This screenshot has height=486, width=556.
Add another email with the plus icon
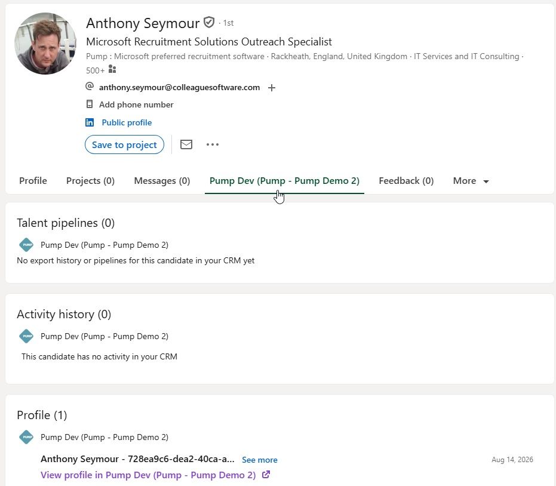click(x=272, y=88)
